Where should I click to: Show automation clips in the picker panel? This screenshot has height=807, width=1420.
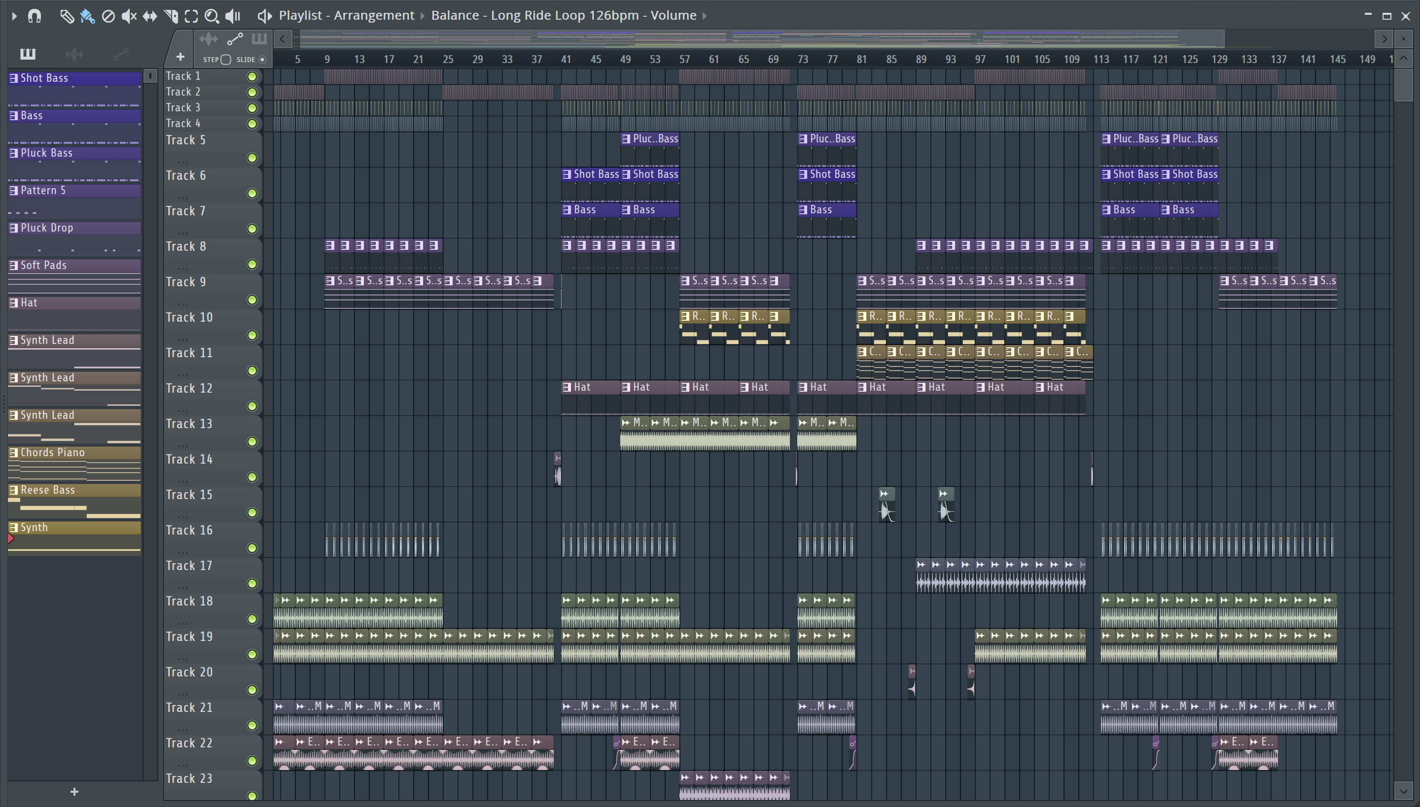coord(120,54)
